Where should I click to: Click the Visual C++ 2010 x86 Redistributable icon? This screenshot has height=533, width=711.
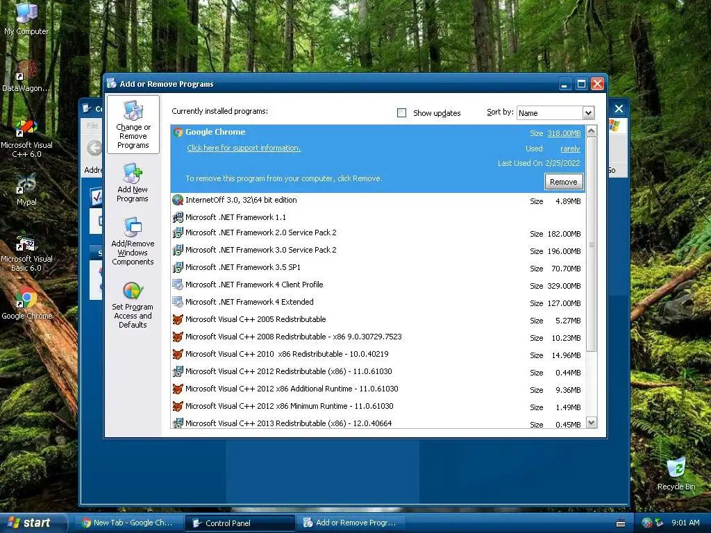pos(178,354)
